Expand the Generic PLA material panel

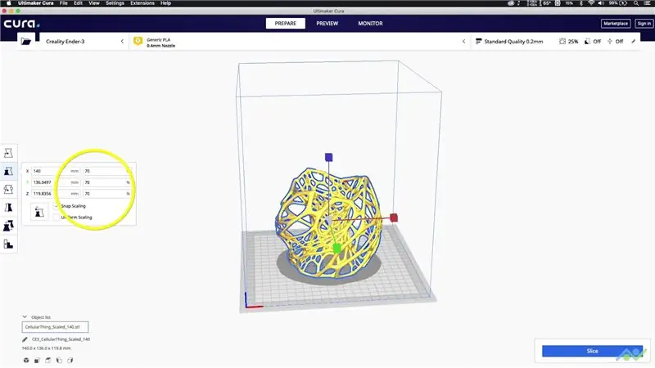(x=299, y=42)
